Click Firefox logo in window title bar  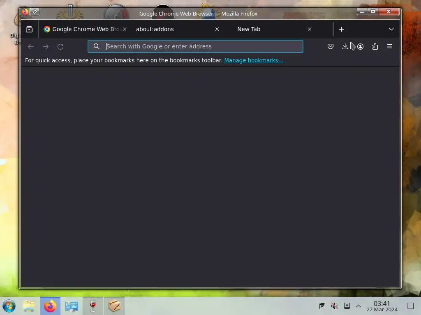pos(25,12)
